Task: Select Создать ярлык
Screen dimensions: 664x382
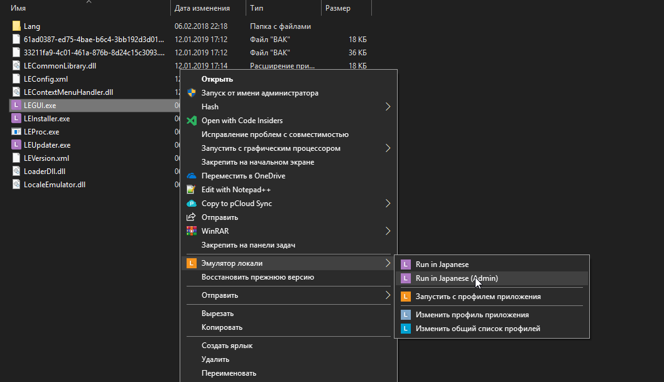Action: (227, 346)
